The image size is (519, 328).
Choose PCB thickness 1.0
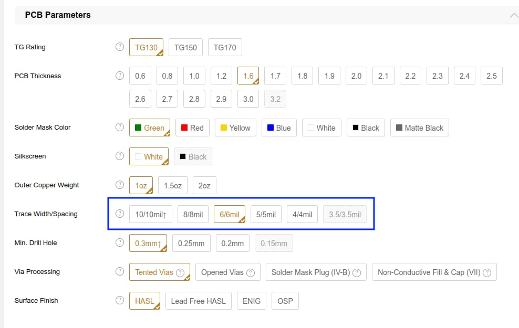point(194,76)
